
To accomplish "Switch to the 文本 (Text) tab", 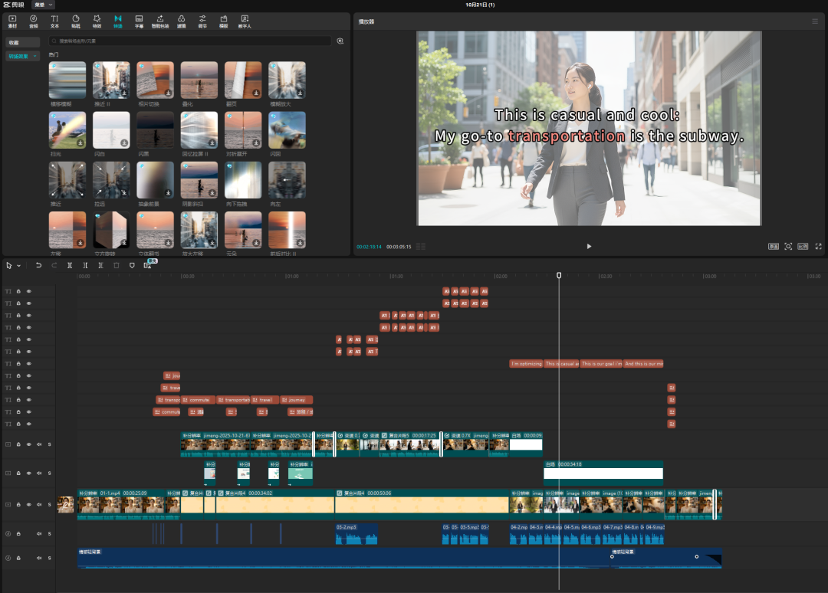I will pos(54,20).
